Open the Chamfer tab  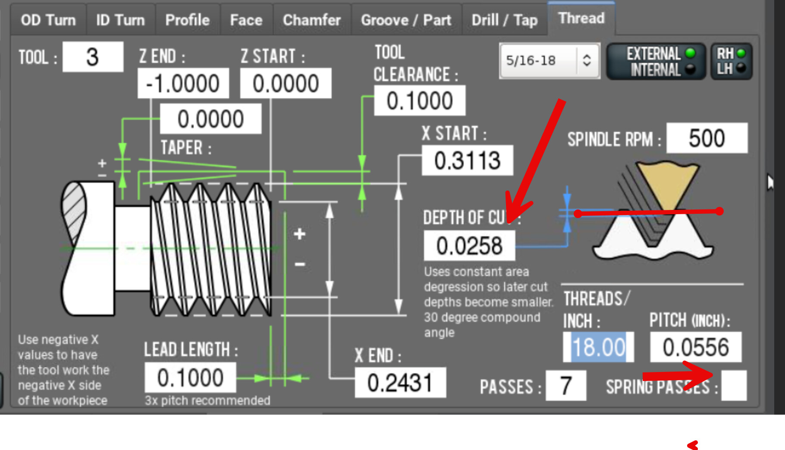[x=311, y=20]
